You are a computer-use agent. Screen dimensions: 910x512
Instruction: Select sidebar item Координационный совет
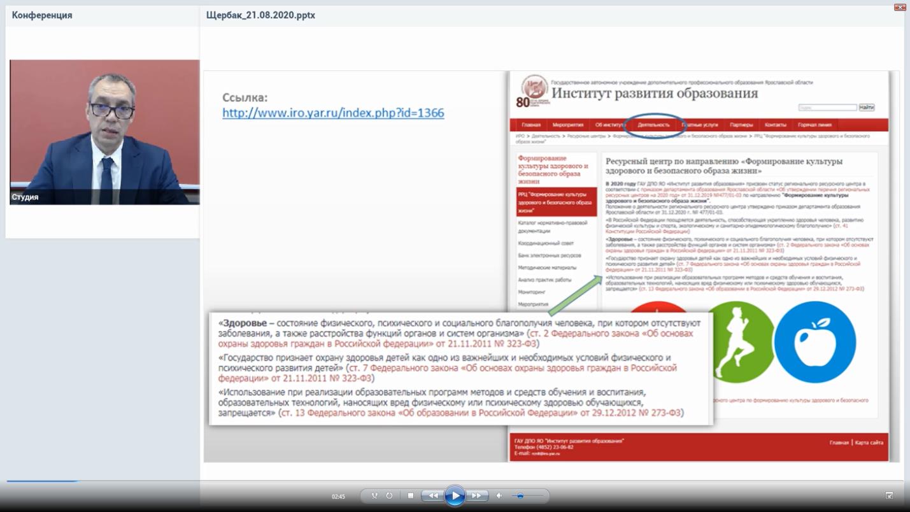click(546, 243)
